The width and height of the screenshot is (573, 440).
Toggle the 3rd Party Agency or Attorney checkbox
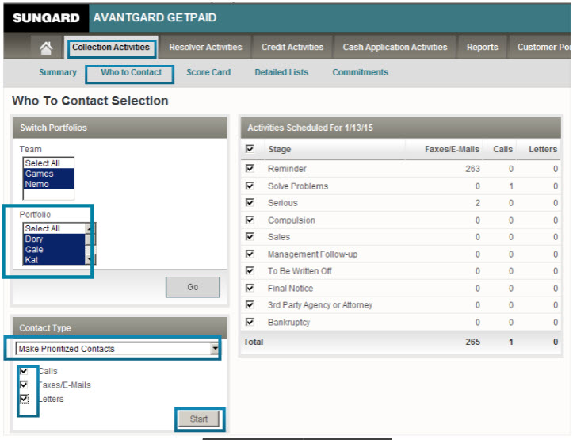[x=250, y=304]
